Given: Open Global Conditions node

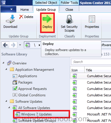Looking at the screenshot, I should pyautogui.click(x=32, y=95).
